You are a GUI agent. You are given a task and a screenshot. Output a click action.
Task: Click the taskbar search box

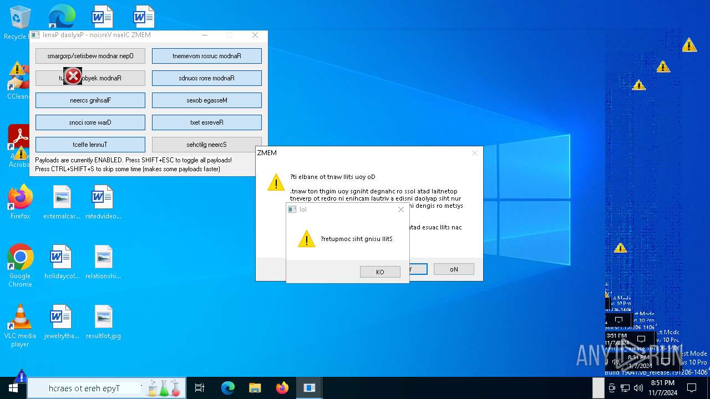click(x=106, y=388)
